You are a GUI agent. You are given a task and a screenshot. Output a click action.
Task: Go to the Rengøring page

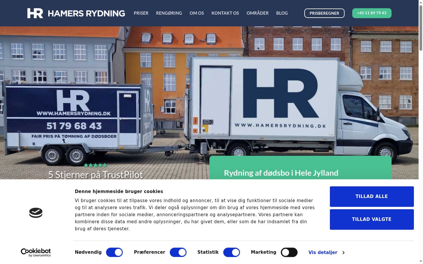coord(169,13)
